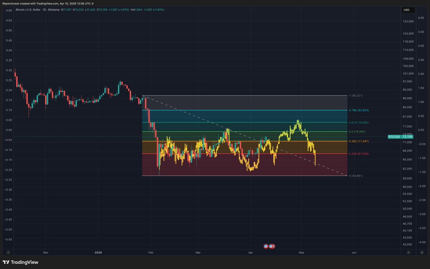Image resolution: width=430 pixels, height=269 pixels.
Task: Click the 59,000 price axis label
Action: pos(407,178)
